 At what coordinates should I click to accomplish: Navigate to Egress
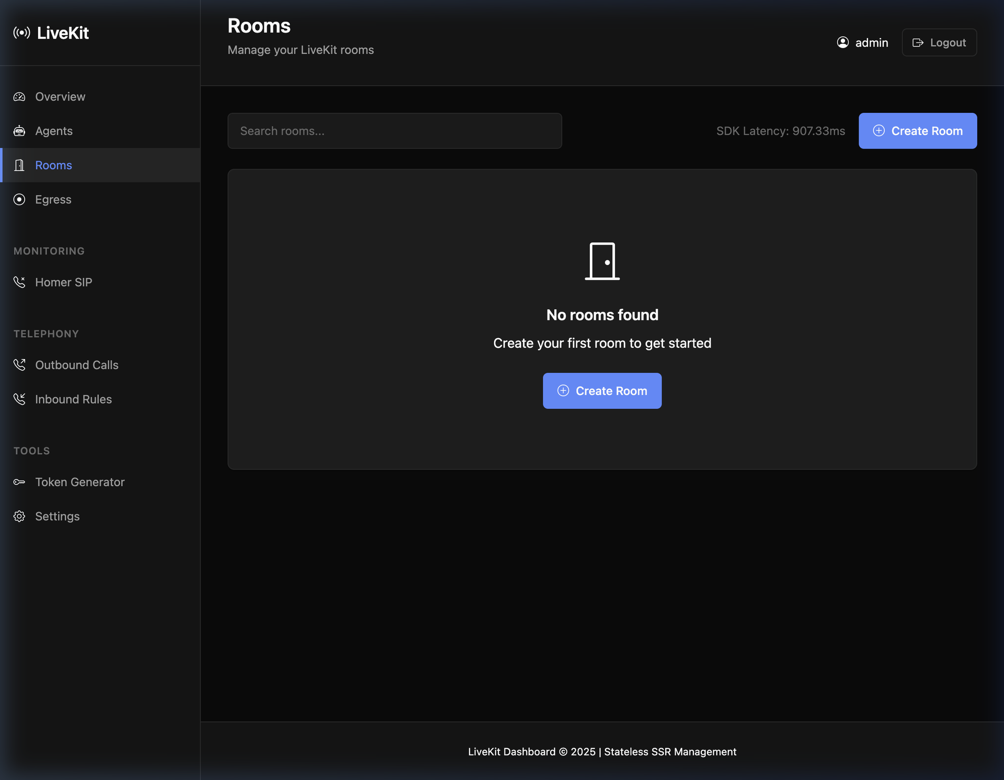(x=100, y=199)
